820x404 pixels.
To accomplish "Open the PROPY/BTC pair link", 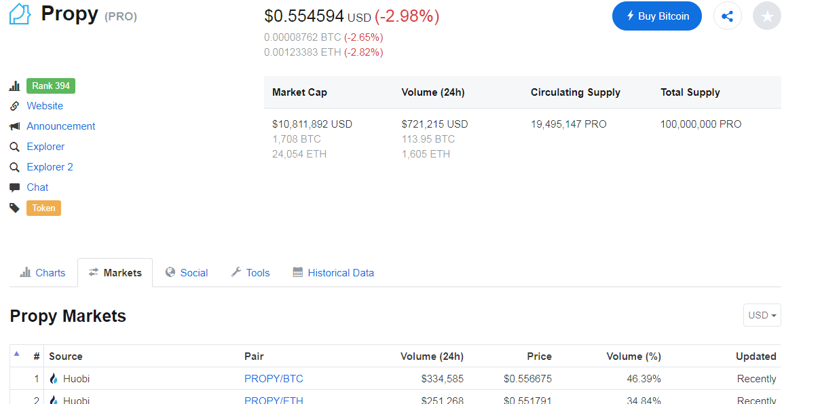I will pyautogui.click(x=274, y=379).
